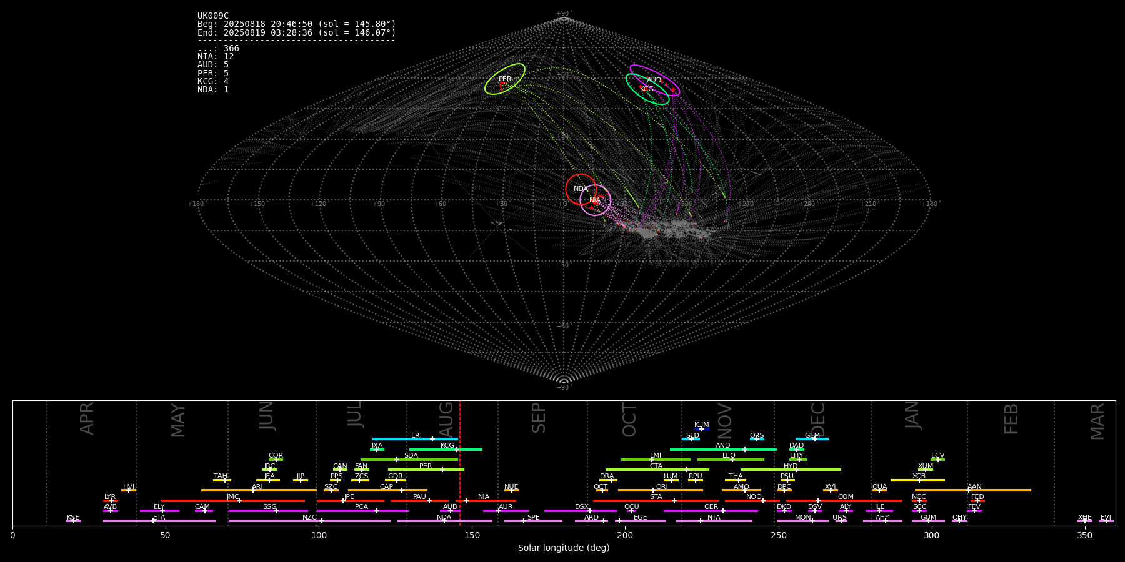The width and height of the screenshot is (1125, 562).
Task: Click the XCB yellow timeline bar
Action: (x=917, y=480)
